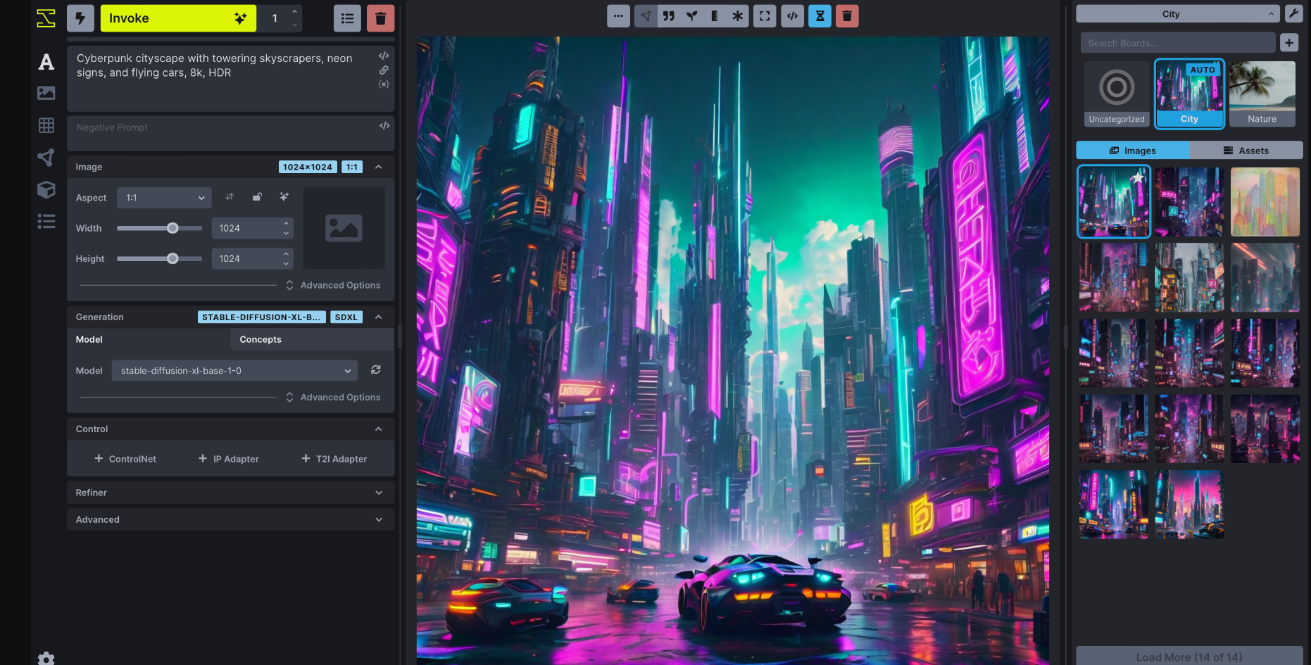The height and width of the screenshot is (665, 1311).
Task: Toggle star on the first gallery image
Action: (1137, 177)
